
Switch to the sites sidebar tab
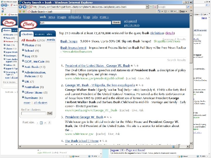(50, 35)
